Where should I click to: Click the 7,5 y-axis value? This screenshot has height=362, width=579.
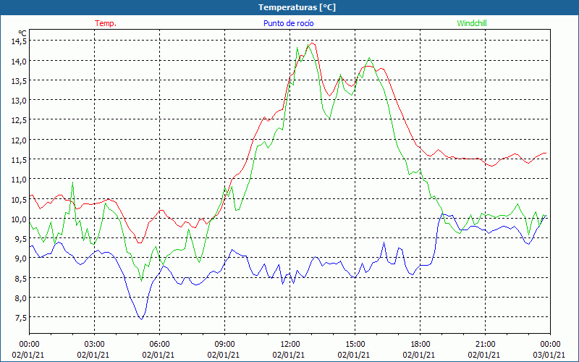(20, 318)
